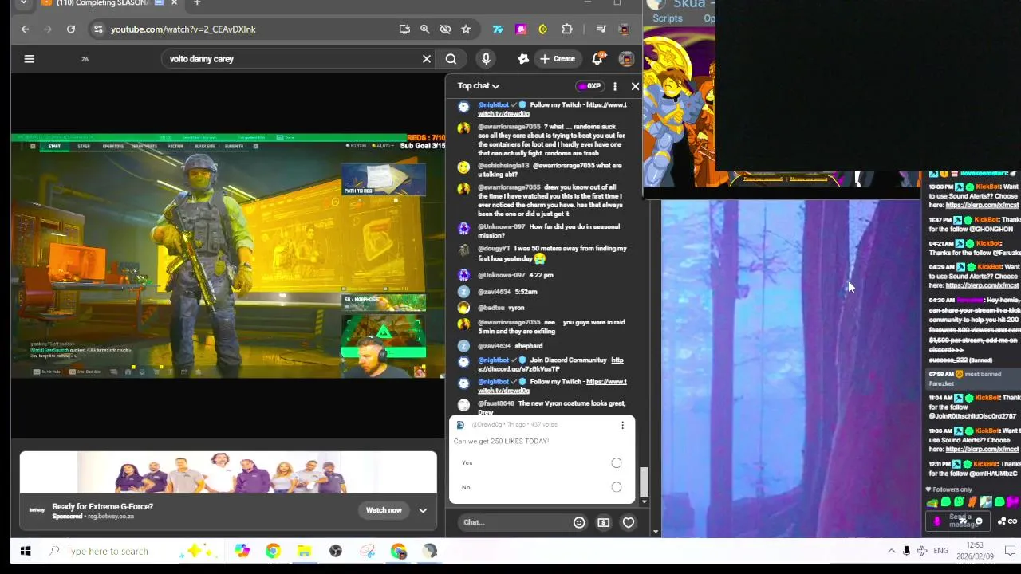Viewport: 1021px width, 574px height.
Task: Click the crossed-eye tracking icon in address bar
Action: point(445,29)
